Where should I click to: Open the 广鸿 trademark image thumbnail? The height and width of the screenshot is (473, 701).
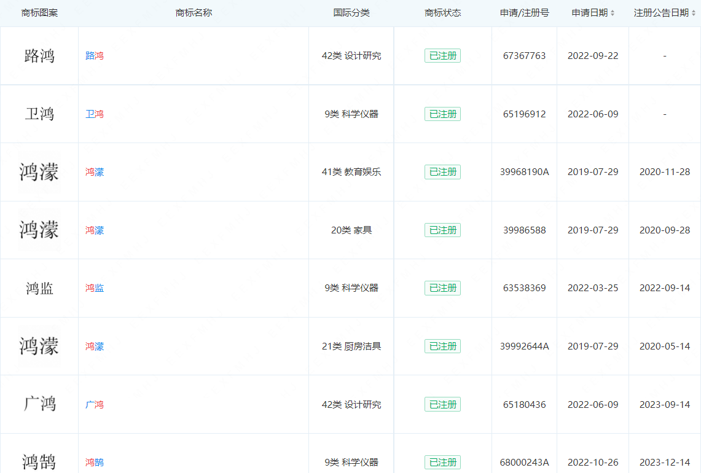[x=39, y=404]
